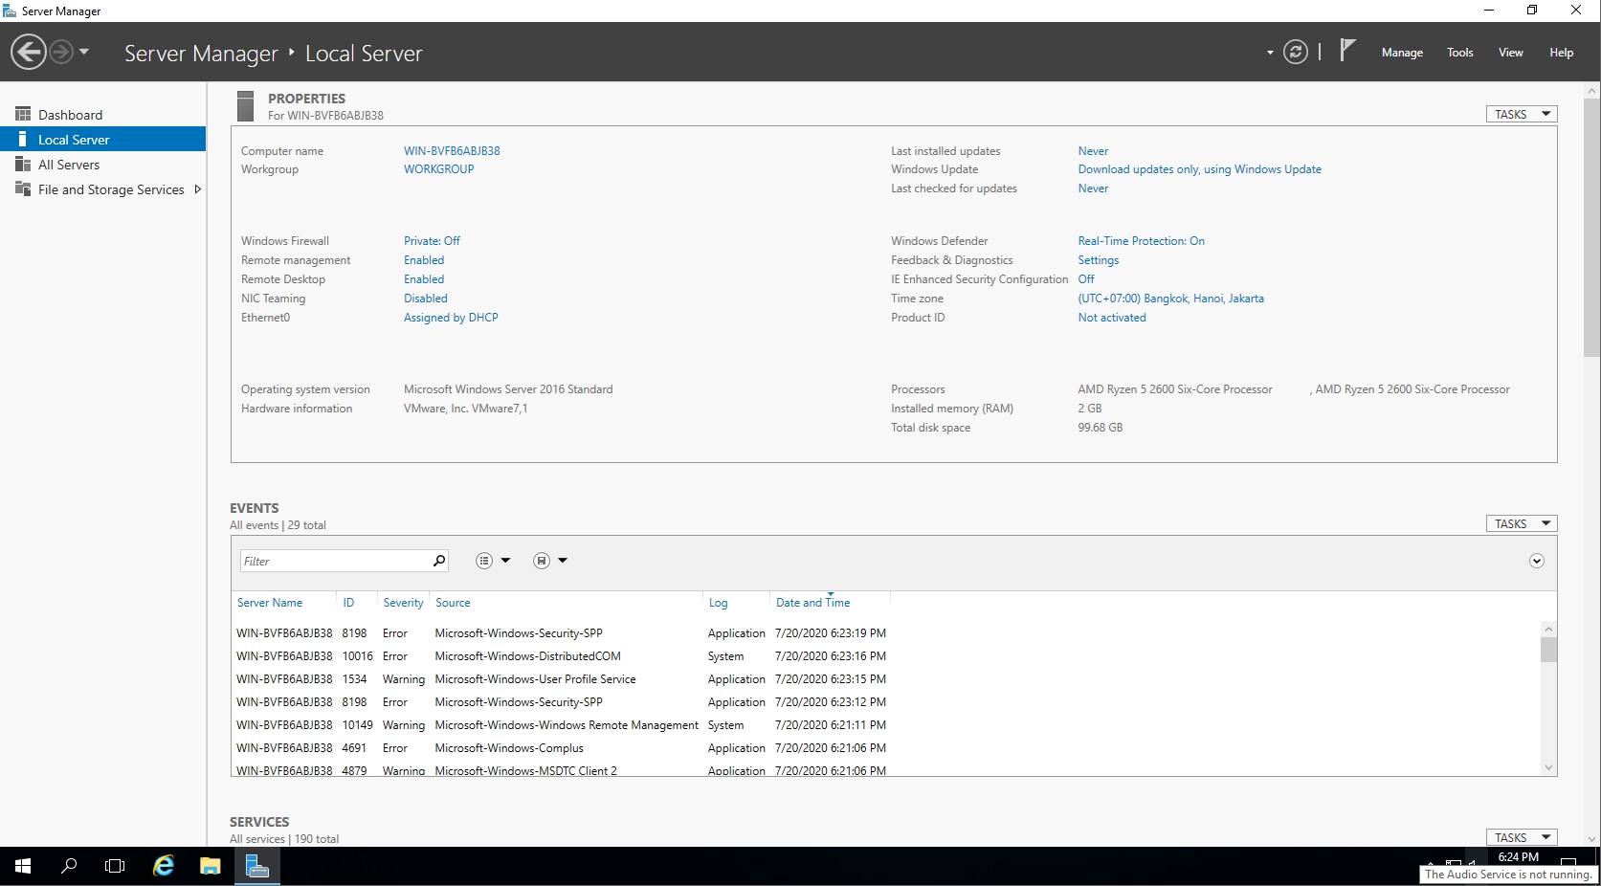Click Download updates only Windows Update link

point(1199,169)
